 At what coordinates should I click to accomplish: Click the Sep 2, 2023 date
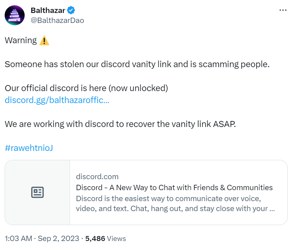click(x=59, y=238)
